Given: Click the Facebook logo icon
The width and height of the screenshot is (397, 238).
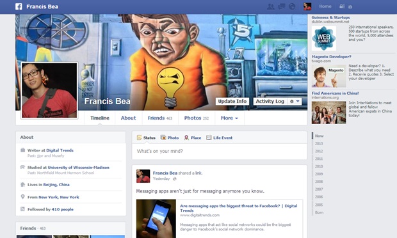Looking at the screenshot, I should click(x=19, y=6).
